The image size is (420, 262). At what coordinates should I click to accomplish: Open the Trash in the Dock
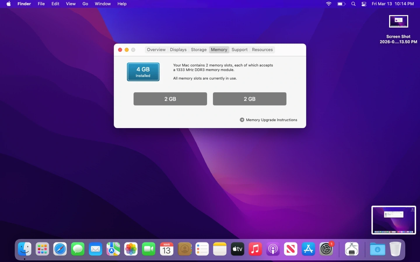395,249
